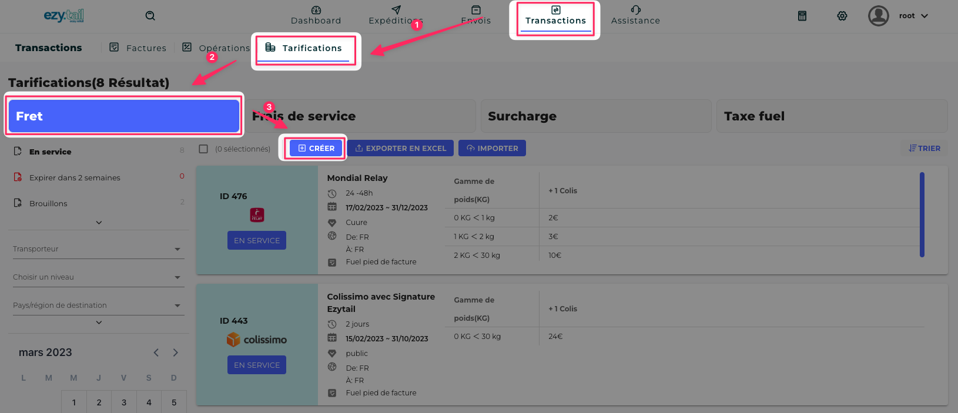Open Colissimo avec Signature Ezytail title
The image size is (958, 413).
[381, 303]
